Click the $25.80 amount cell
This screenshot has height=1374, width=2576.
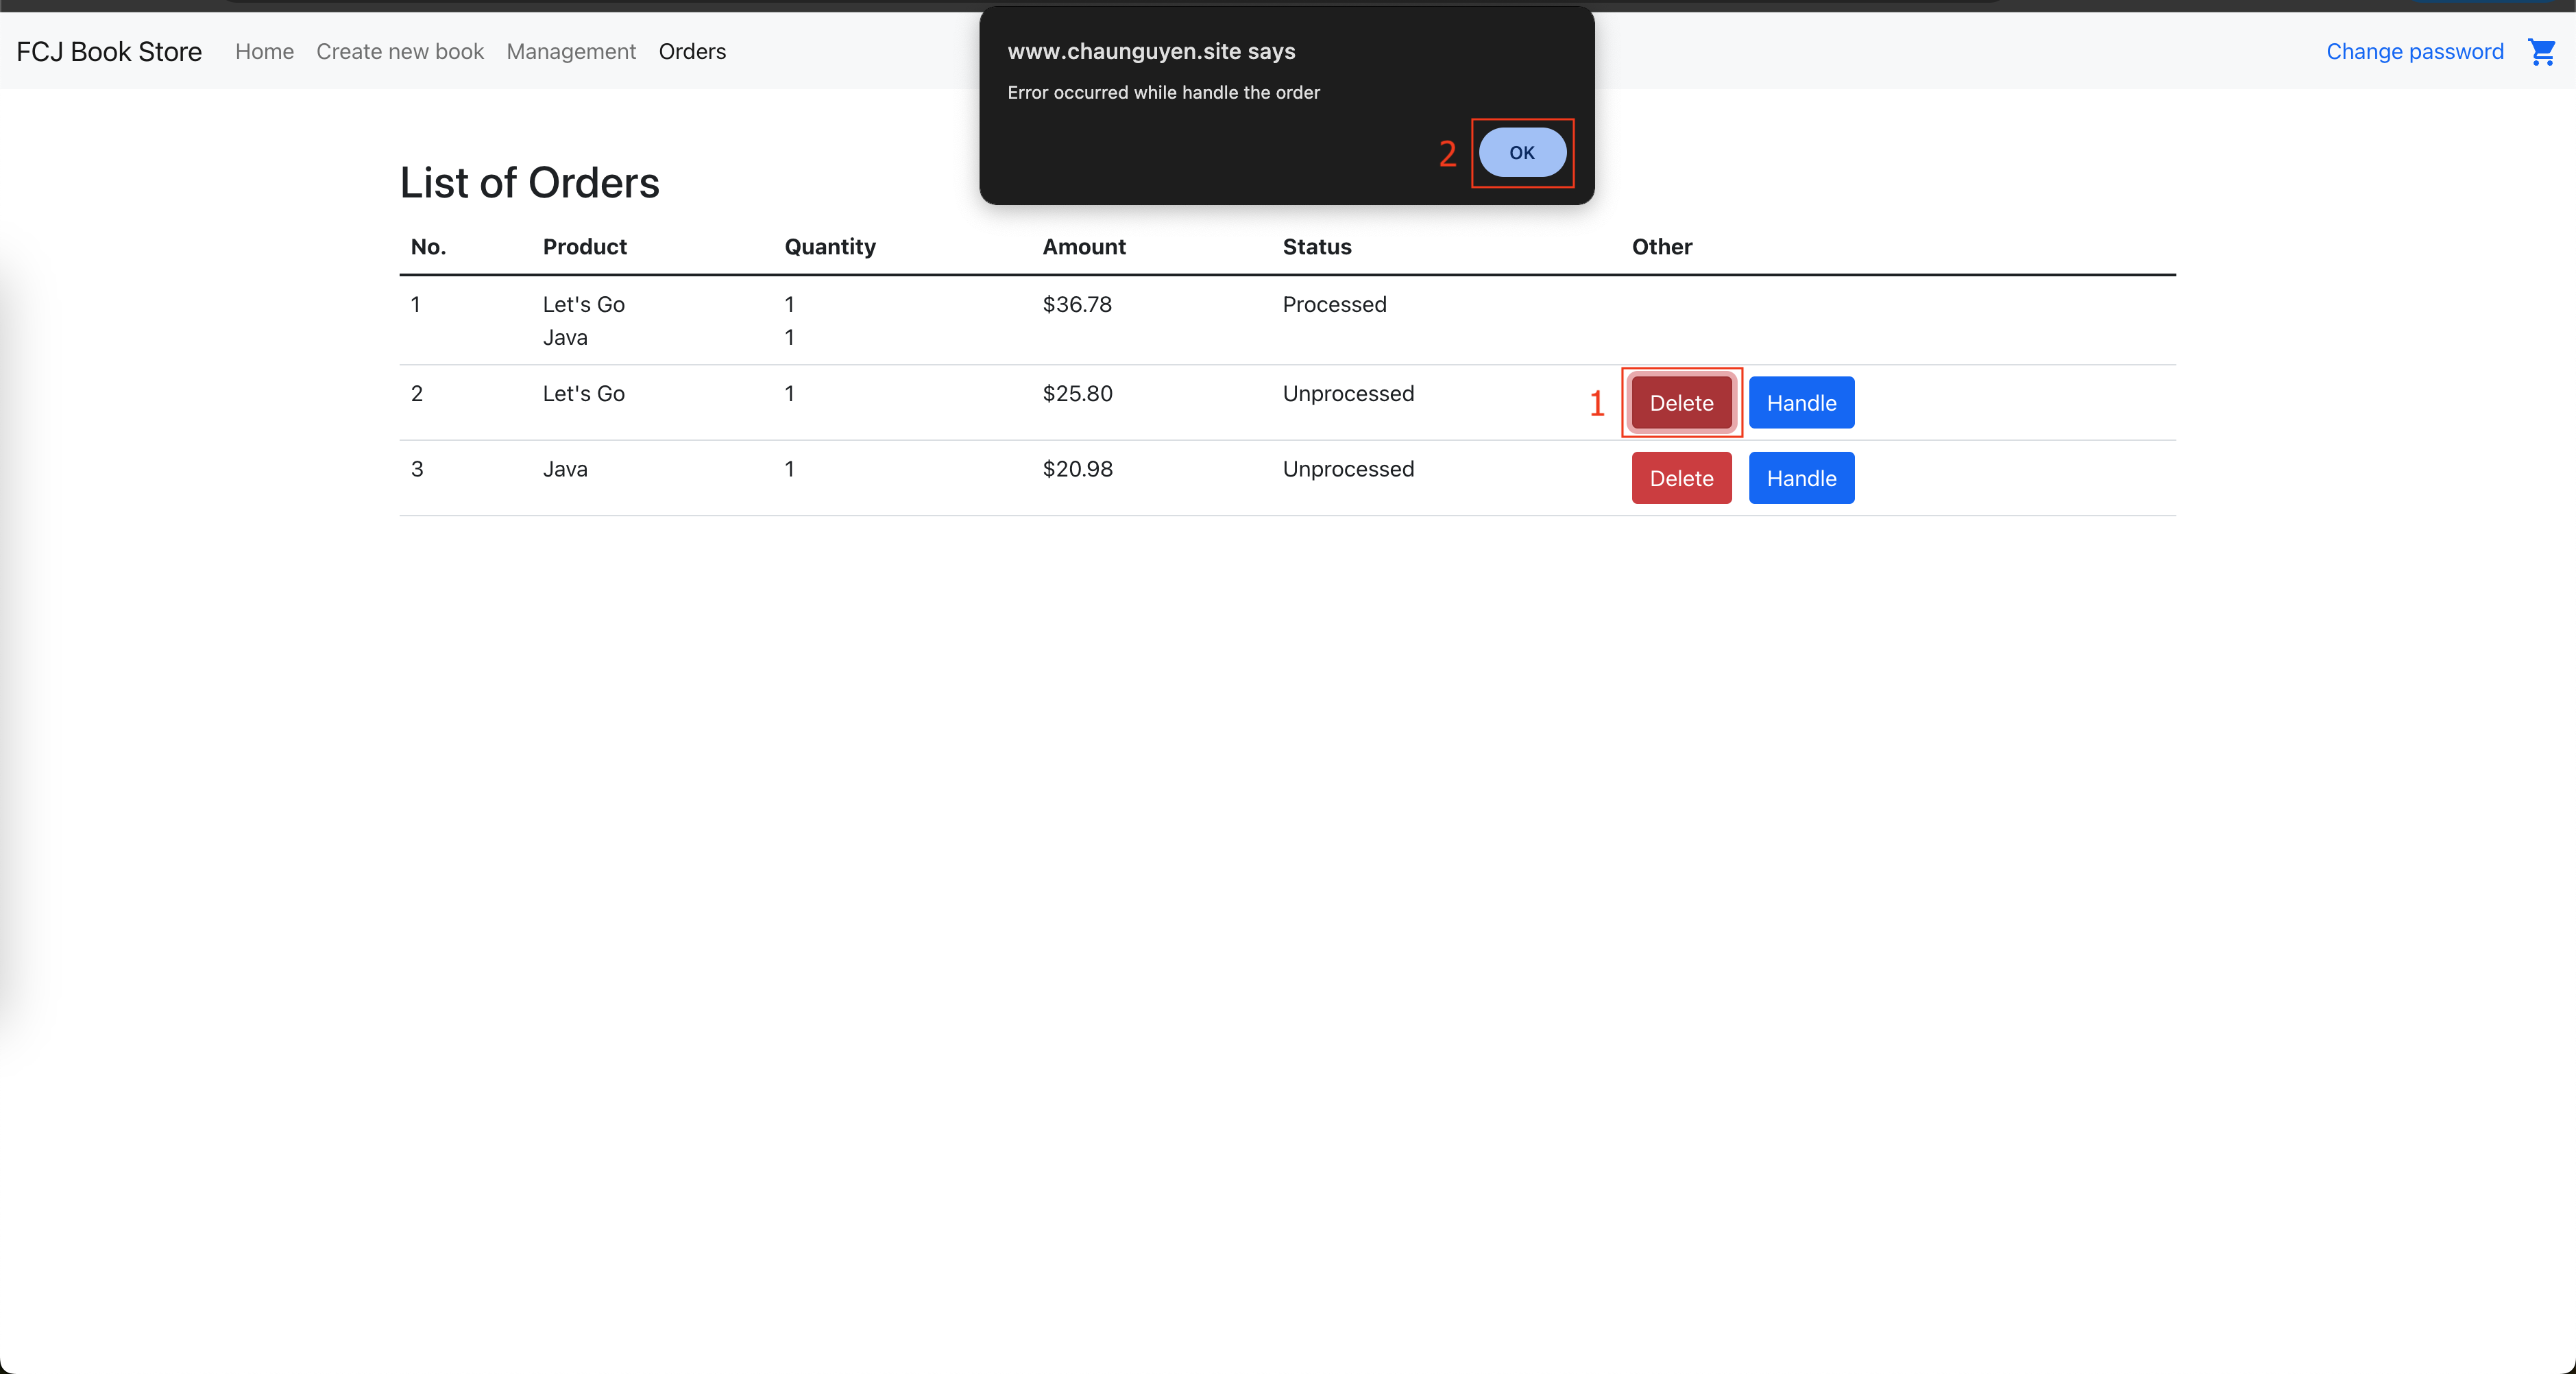pos(1077,393)
